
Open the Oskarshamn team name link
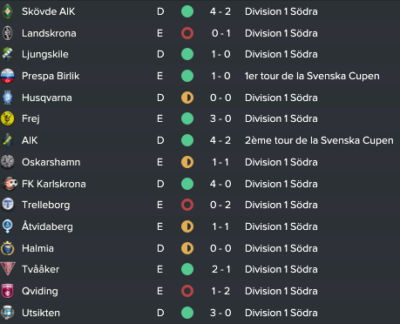pos(51,162)
